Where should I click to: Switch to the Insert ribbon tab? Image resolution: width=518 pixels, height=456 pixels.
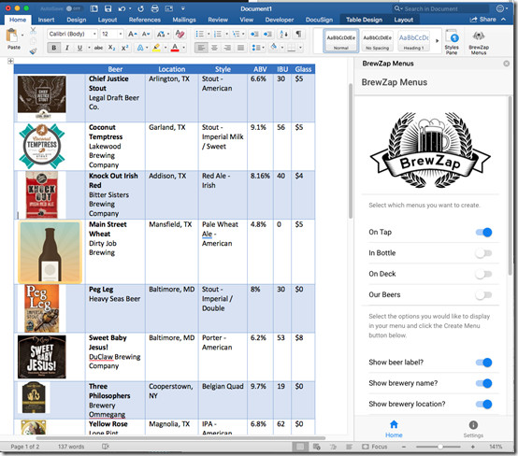[x=46, y=20]
